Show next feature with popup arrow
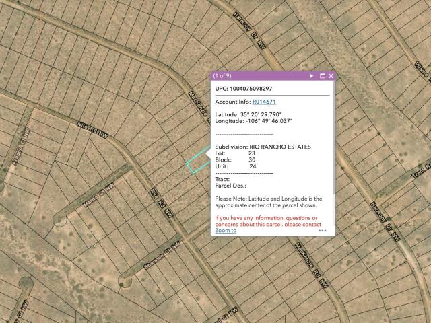This screenshot has width=431, height=323. [x=311, y=76]
